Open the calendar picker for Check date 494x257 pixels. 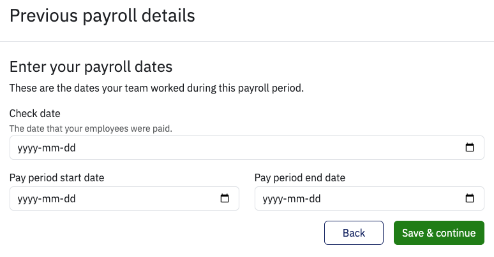coord(470,148)
